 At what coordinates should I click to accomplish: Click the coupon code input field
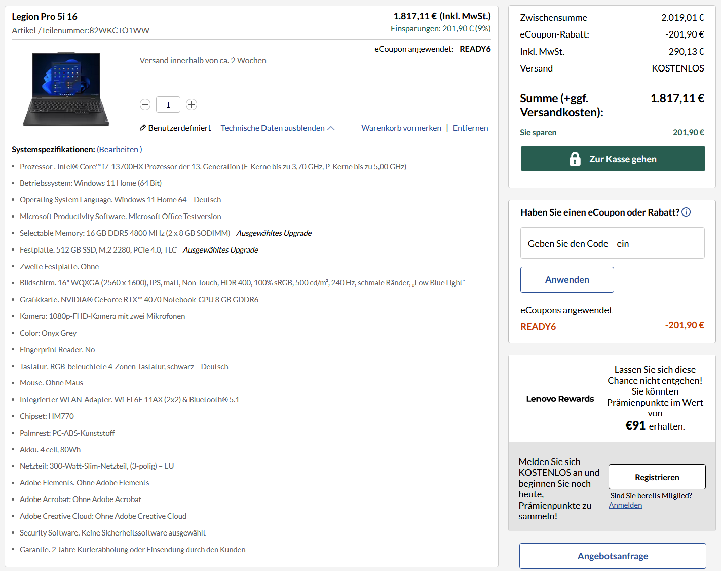(613, 243)
